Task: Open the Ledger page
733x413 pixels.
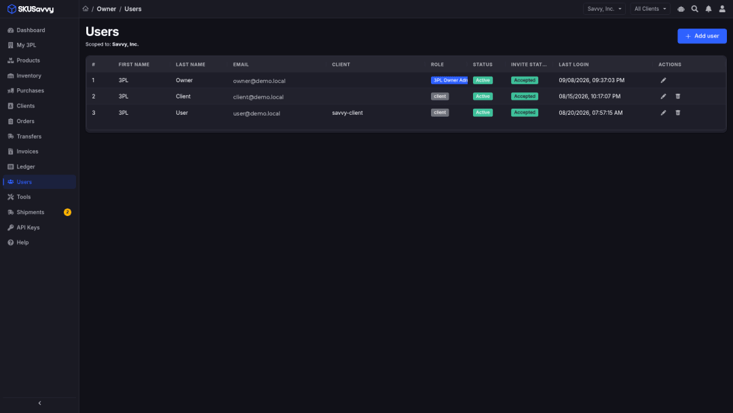Action: pos(39,167)
